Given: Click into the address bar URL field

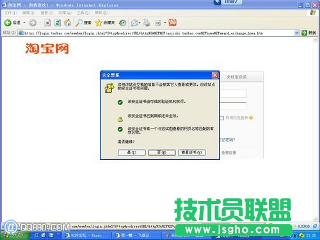Looking at the screenshot, I should (x=158, y=33).
